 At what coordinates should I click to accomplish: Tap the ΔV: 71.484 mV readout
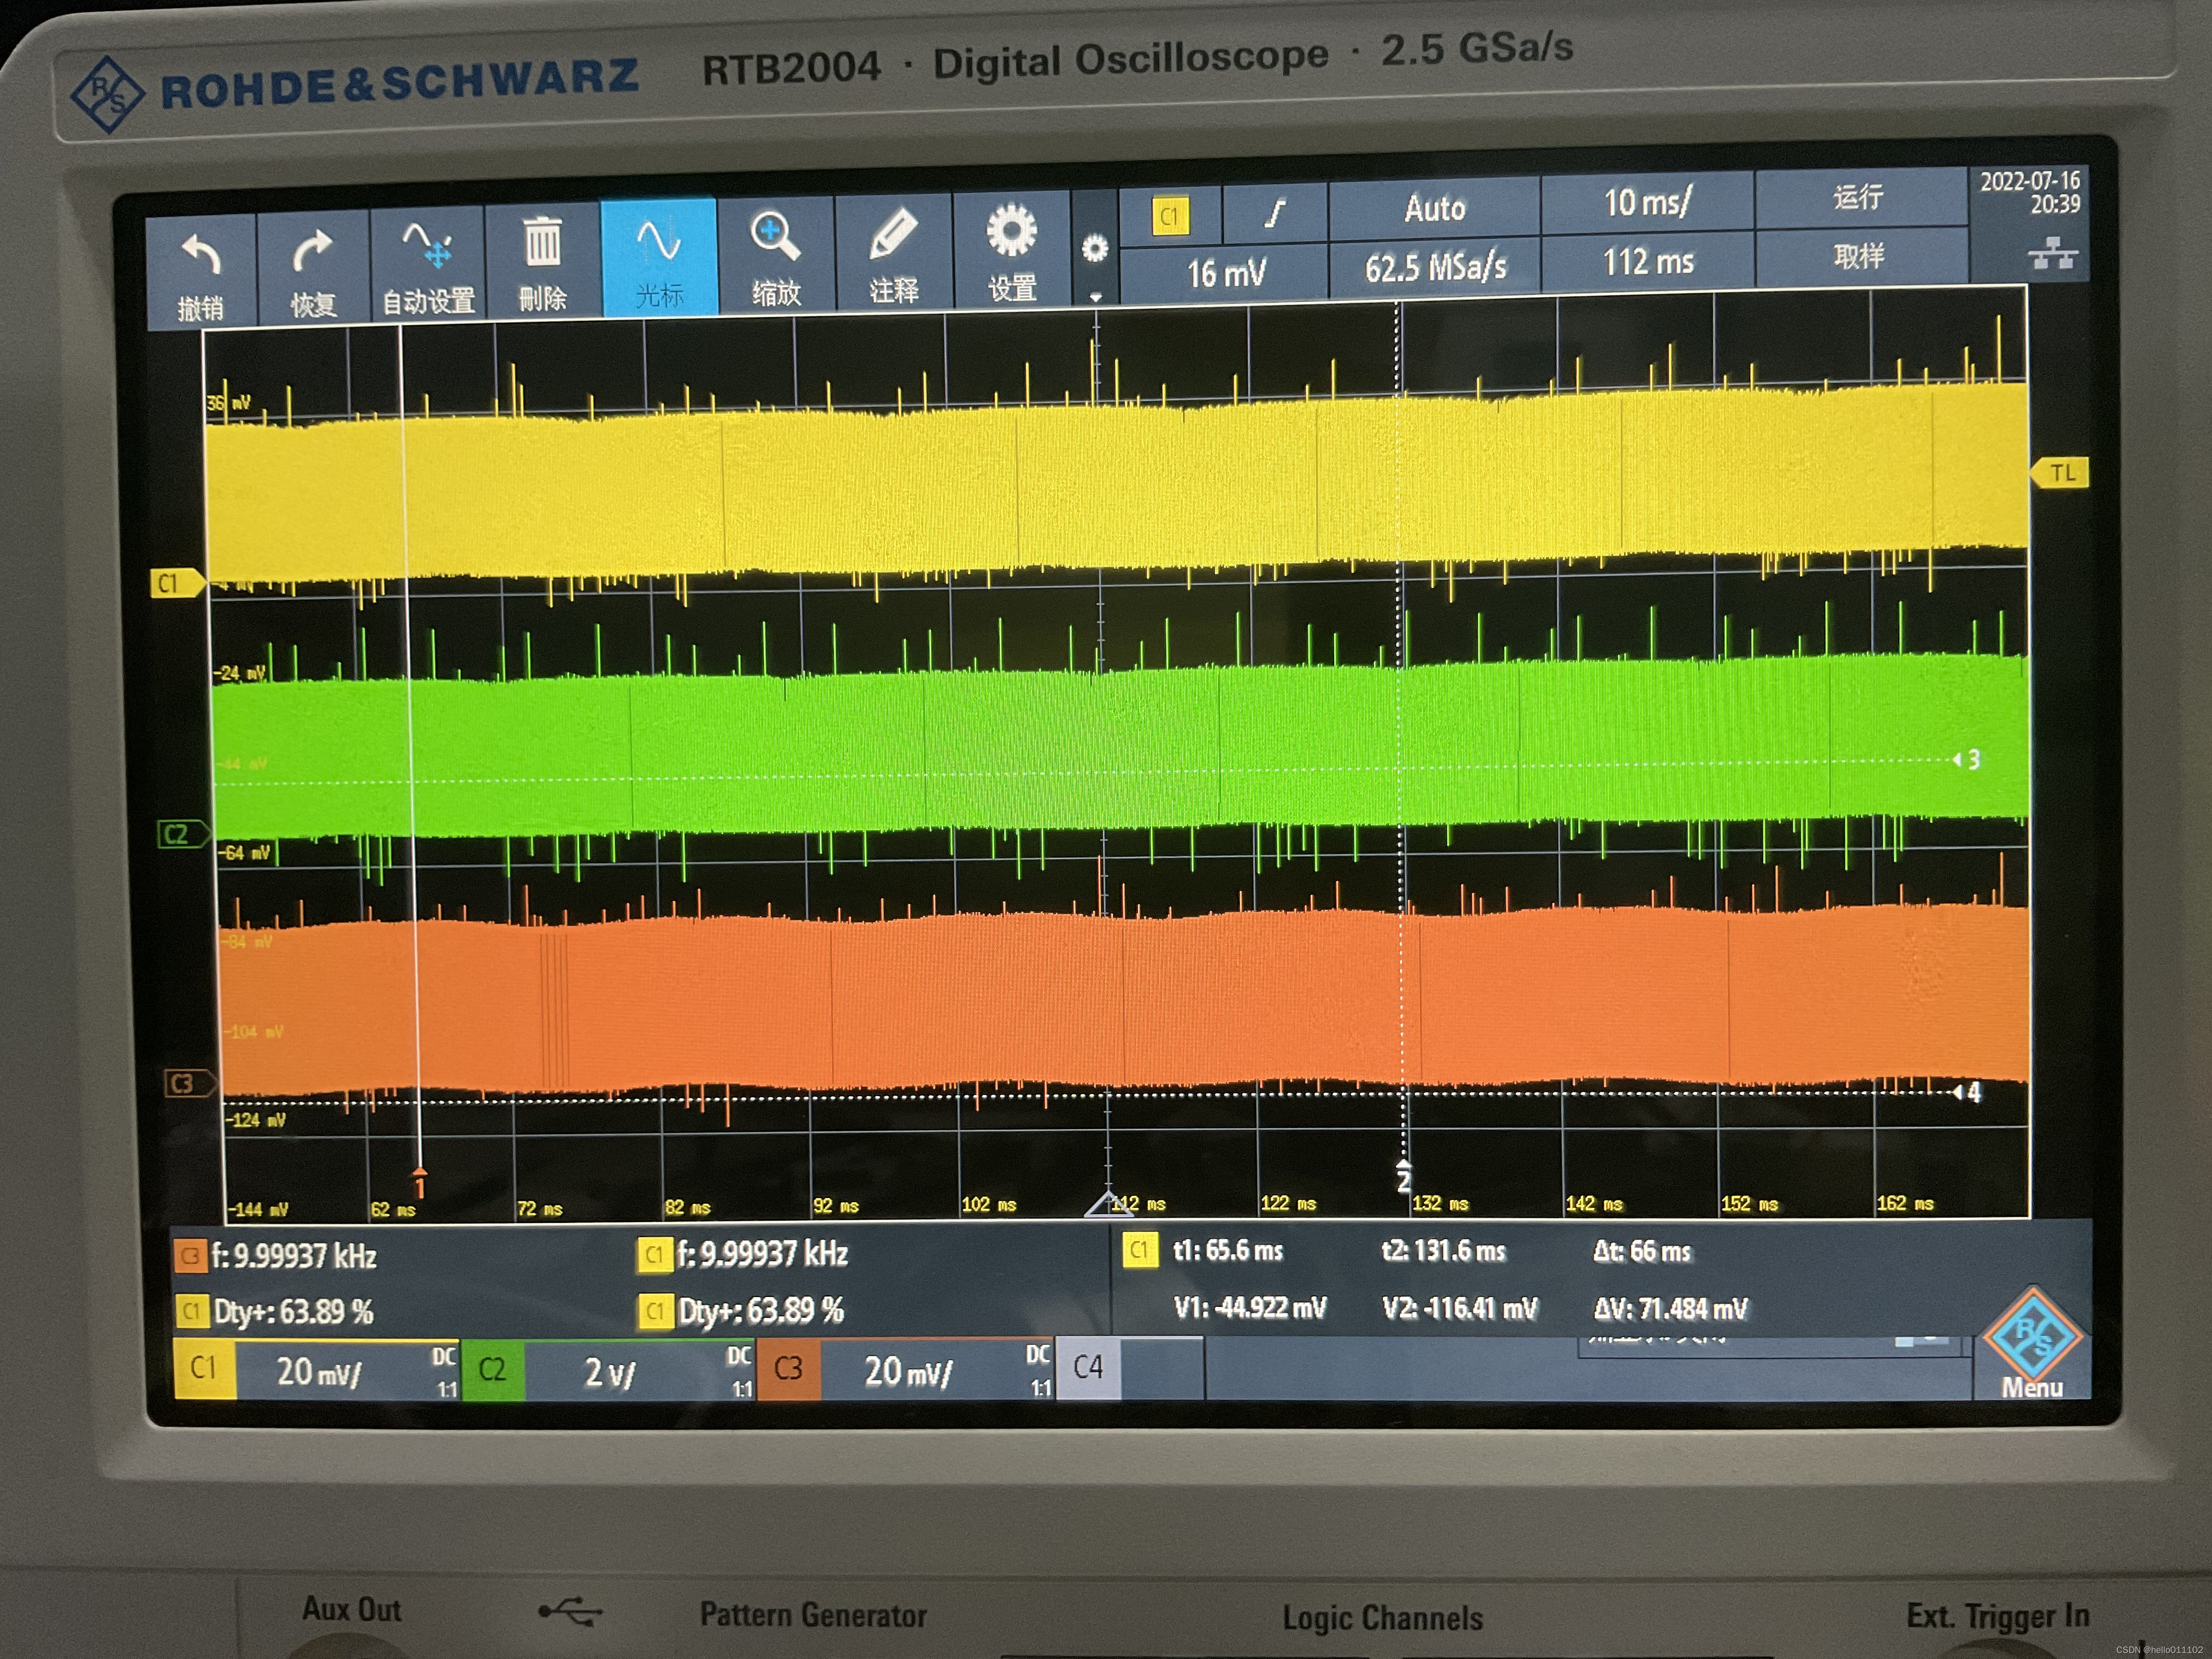[x=1670, y=1308]
